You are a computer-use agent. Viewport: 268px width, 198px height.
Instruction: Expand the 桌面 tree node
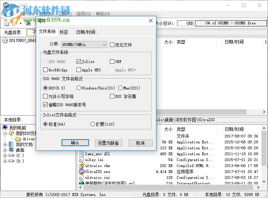coord(5,150)
